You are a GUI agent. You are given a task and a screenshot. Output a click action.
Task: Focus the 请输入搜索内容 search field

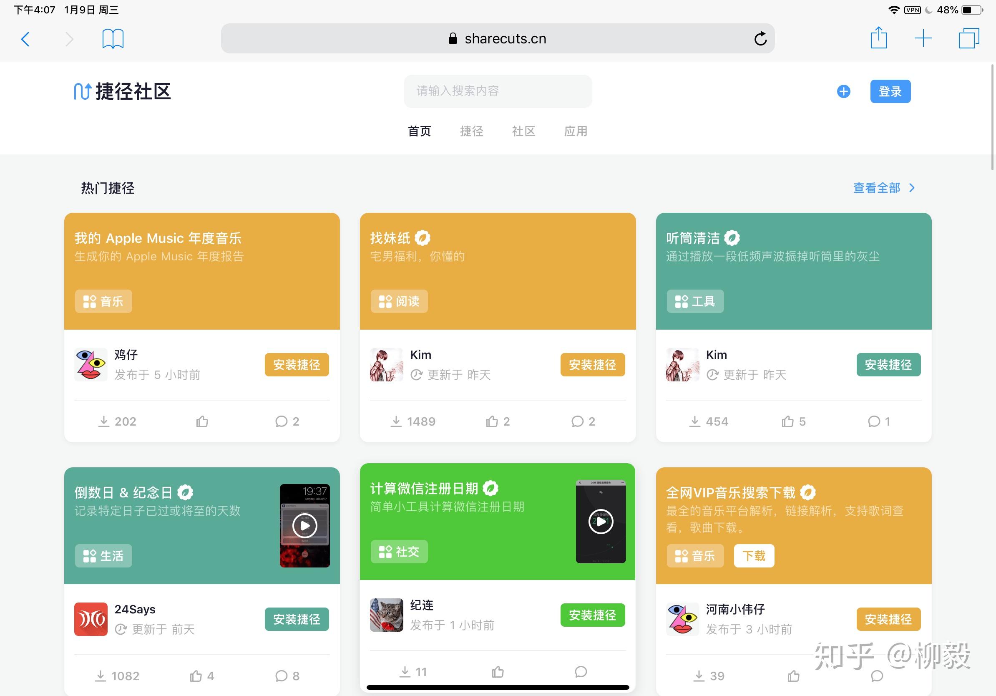498,91
